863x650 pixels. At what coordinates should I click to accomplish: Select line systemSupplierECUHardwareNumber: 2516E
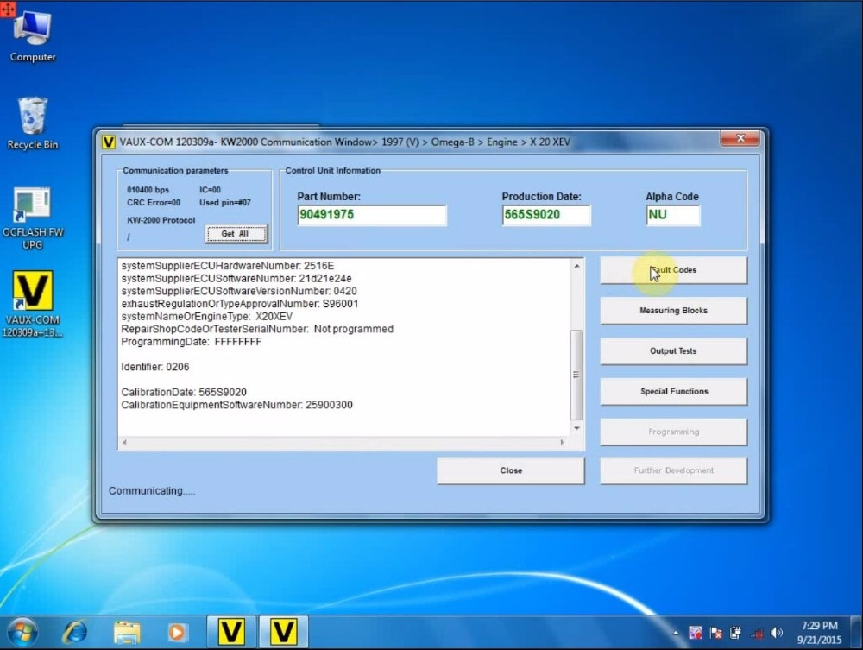227,266
